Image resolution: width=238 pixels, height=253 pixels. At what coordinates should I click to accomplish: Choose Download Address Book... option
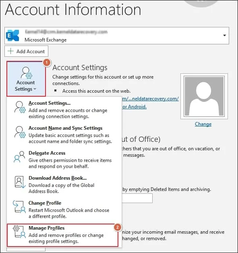click(x=64, y=185)
